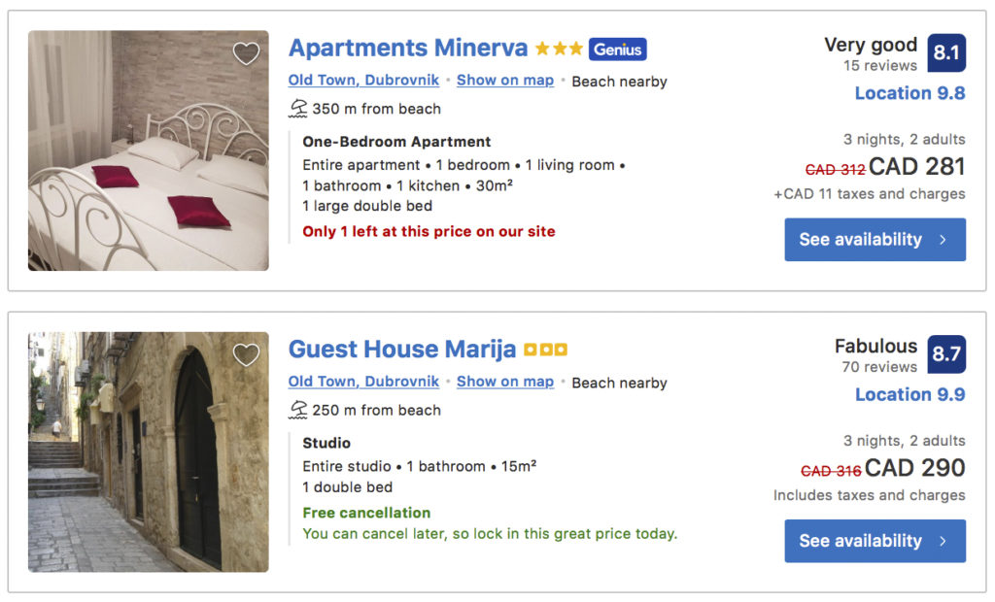Viewport: 995px width, 602px height.
Task: Click beach icon next to 250 m
Action: click(x=298, y=410)
